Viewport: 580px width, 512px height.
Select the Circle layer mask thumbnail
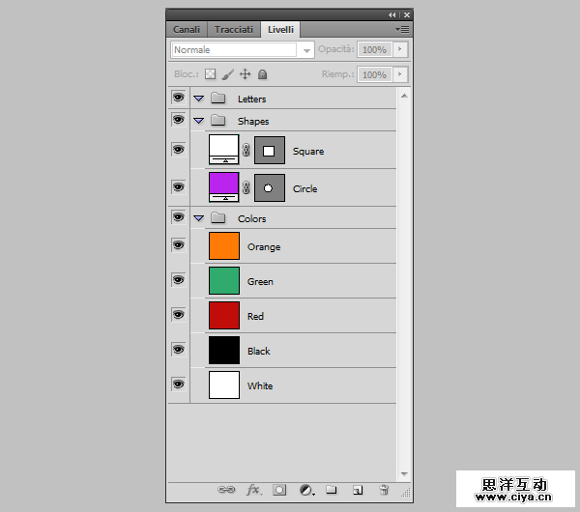click(269, 187)
